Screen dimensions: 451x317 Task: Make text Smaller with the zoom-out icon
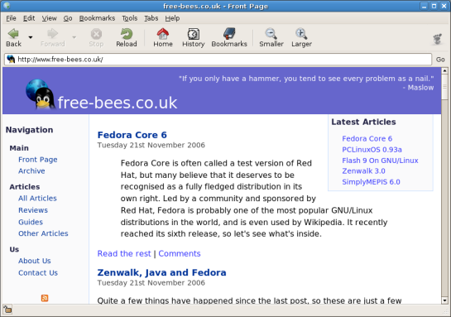tap(271, 34)
